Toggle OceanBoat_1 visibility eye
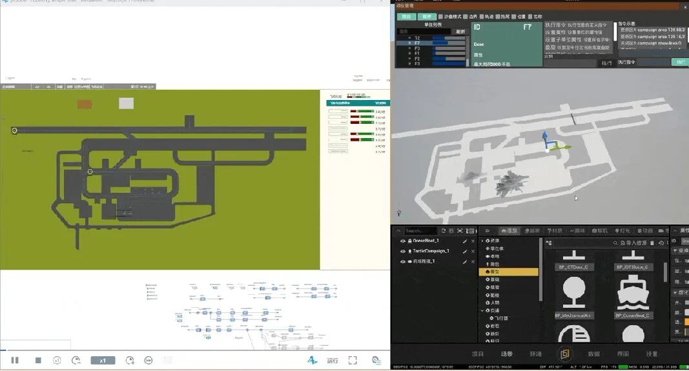The height and width of the screenshot is (371, 689). [x=402, y=241]
